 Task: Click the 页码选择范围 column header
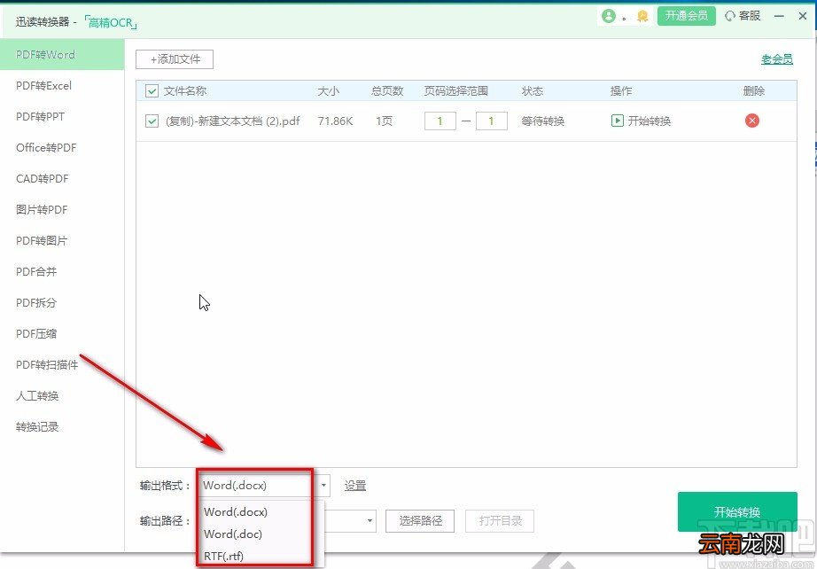pyautogui.click(x=456, y=91)
